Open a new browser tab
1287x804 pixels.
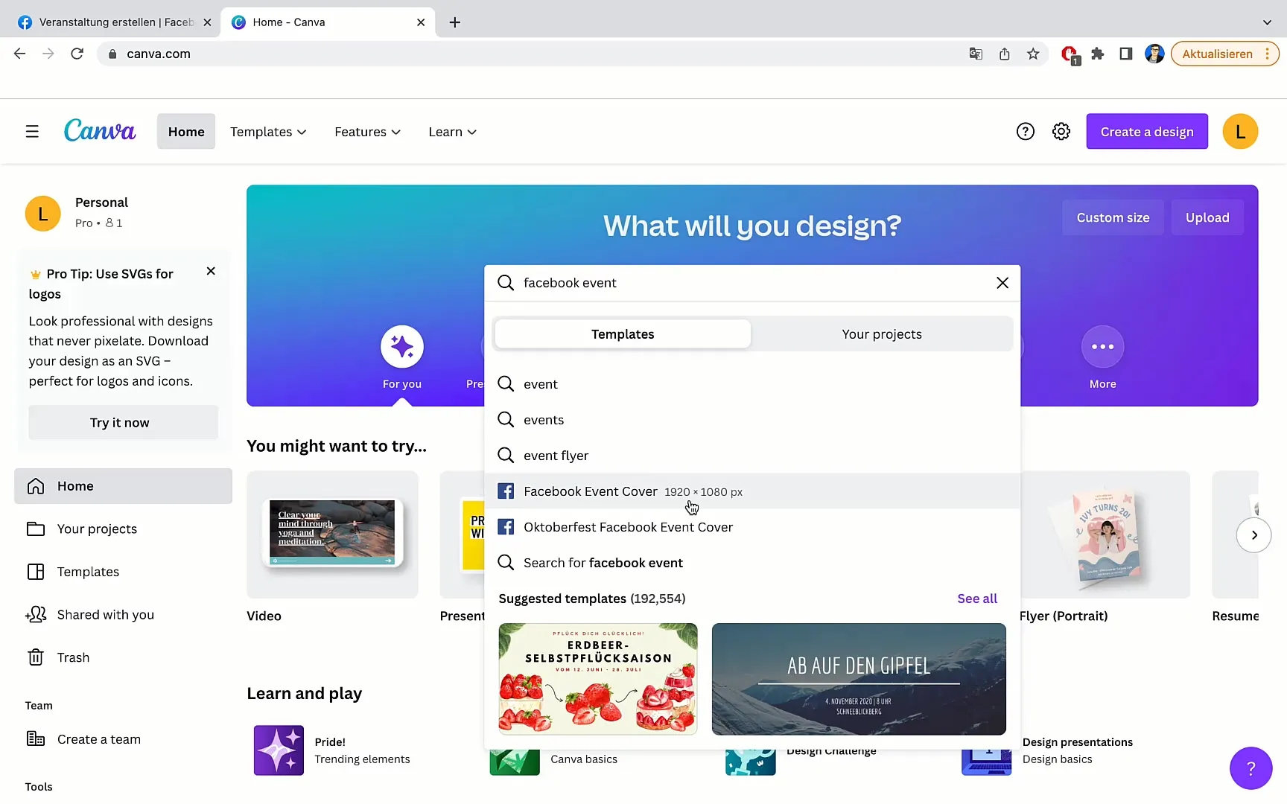pyautogui.click(x=454, y=22)
